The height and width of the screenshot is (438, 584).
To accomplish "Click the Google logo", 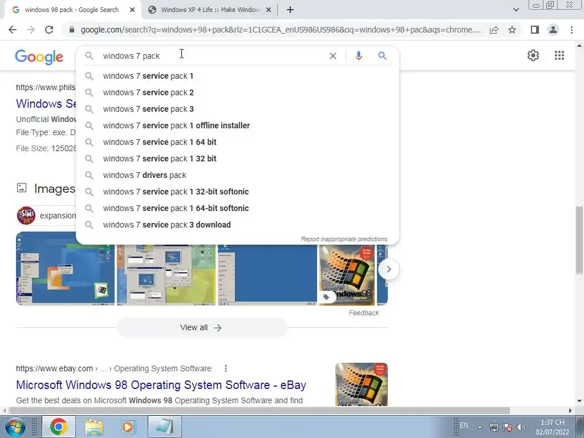I will (x=39, y=57).
